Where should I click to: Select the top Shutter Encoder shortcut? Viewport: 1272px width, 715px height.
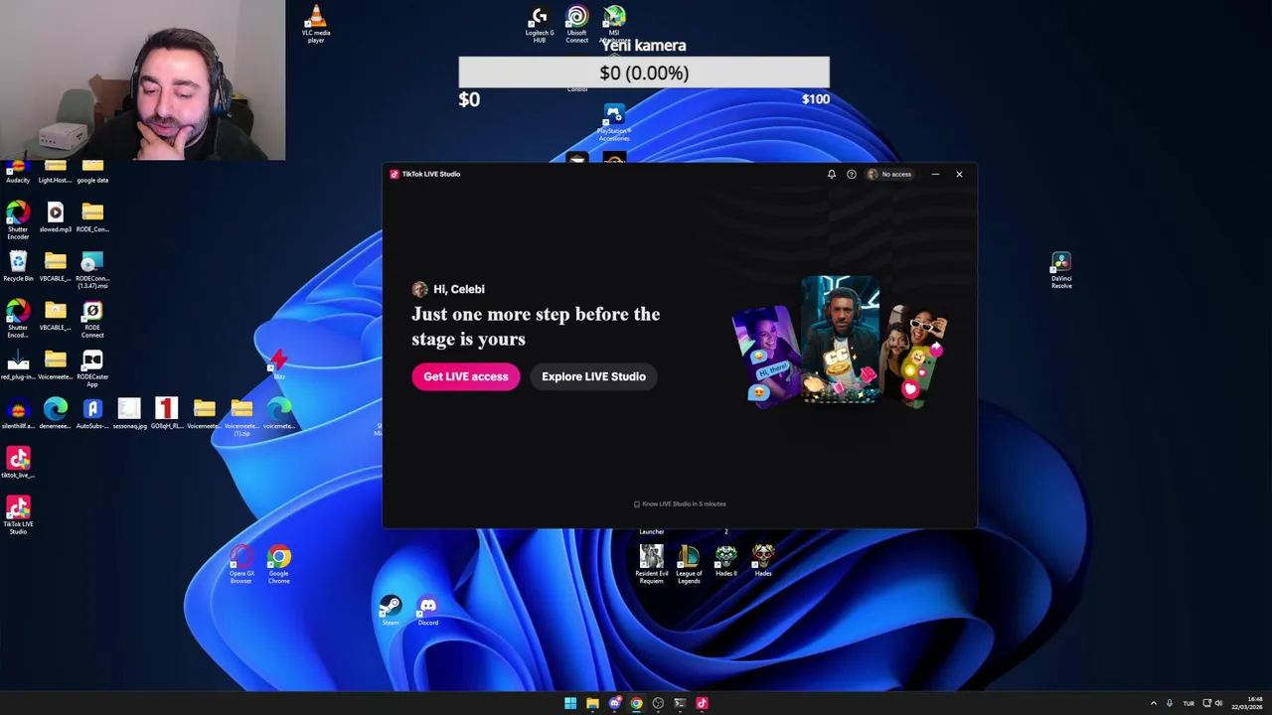point(18,220)
